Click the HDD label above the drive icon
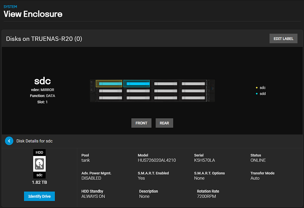The height and width of the screenshot is (208, 304). [39, 153]
